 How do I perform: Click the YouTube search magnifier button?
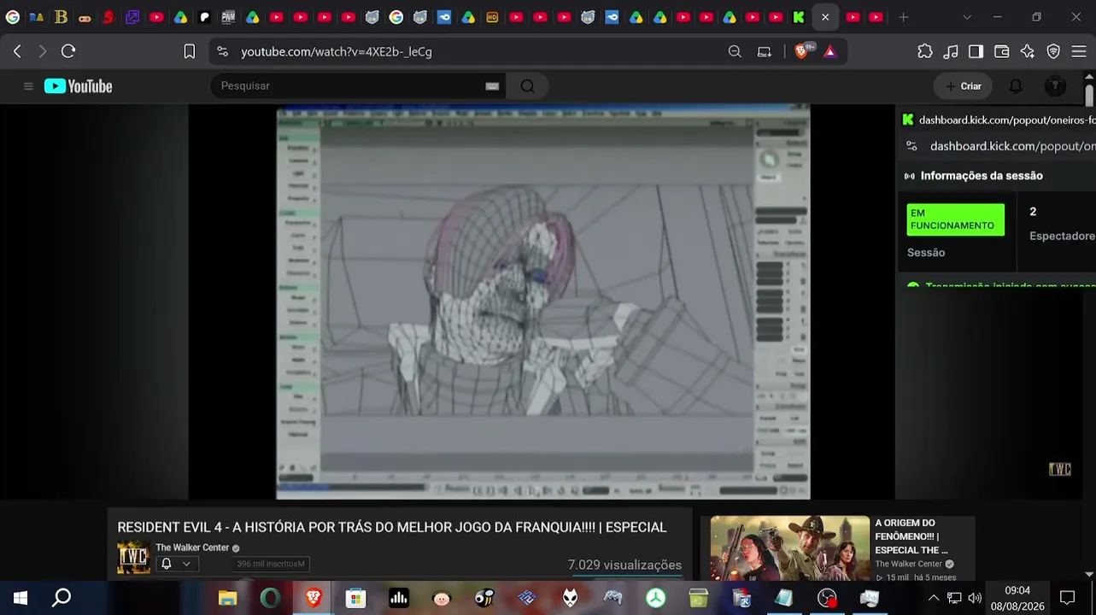tap(527, 85)
